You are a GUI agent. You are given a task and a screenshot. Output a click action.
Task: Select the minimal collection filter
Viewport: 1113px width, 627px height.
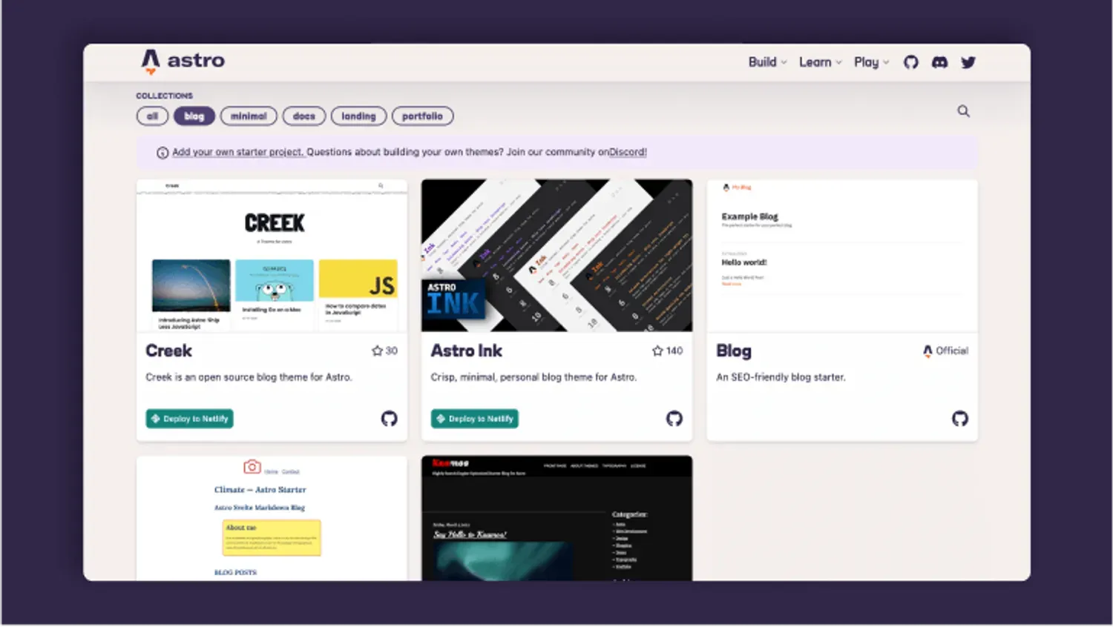pyautogui.click(x=249, y=116)
